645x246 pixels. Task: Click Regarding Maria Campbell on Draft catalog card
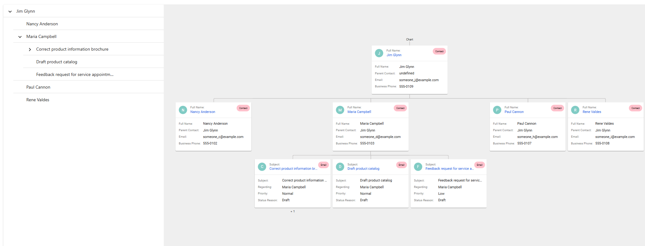tap(372, 187)
